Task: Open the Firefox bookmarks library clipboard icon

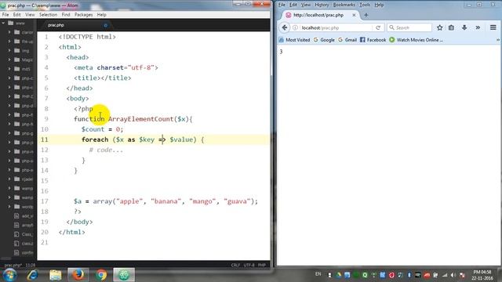Action: (452, 28)
